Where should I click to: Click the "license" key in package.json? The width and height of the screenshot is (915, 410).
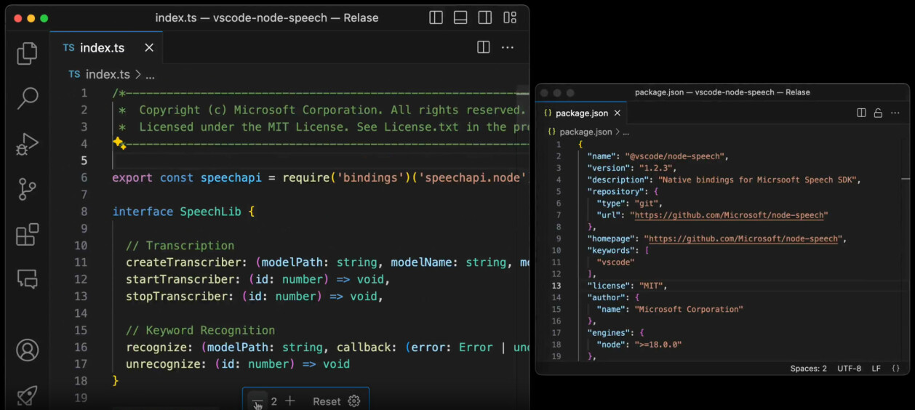[607, 286]
